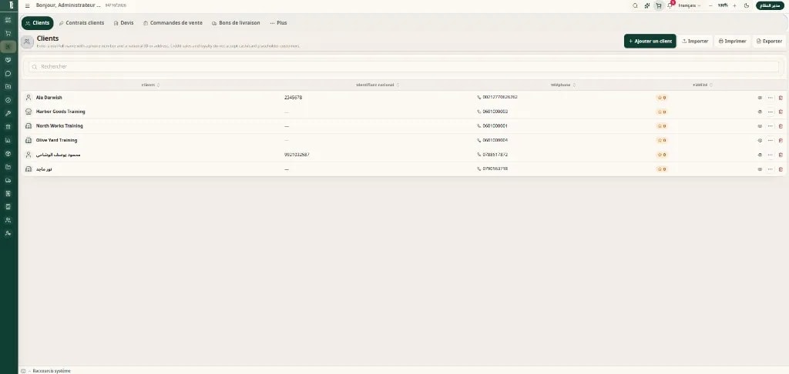The width and height of the screenshot is (789, 374).
Task: View client 0790562718 with eye icon
Action: pyautogui.click(x=760, y=169)
